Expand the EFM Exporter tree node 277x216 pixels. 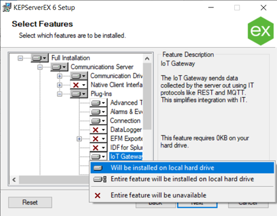pyautogui.click(x=79, y=139)
